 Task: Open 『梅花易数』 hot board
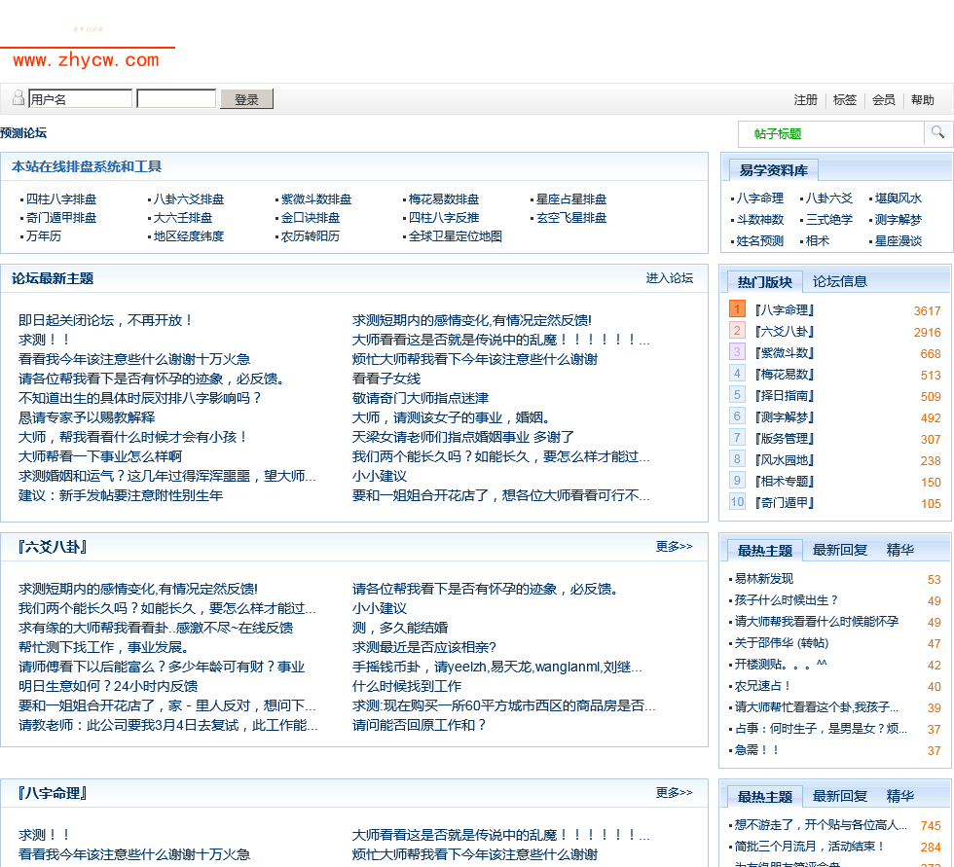pyautogui.click(x=785, y=374)
